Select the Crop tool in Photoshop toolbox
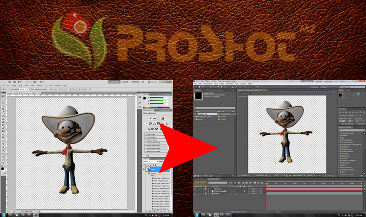366x217 pixels. (3, 109)
